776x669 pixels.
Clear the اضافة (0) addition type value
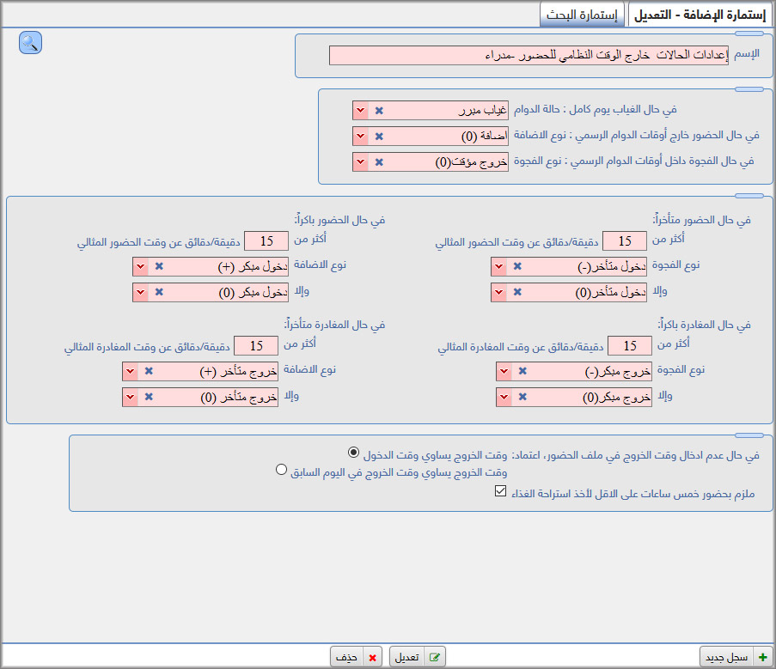pos(379,137)
